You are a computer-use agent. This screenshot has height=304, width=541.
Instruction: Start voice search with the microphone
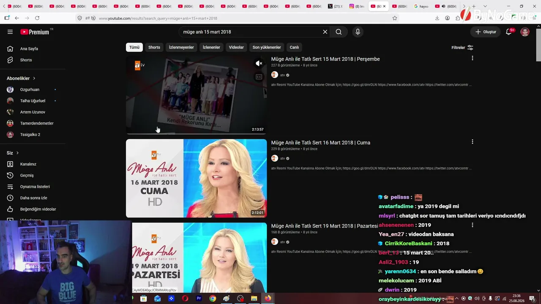click(358, 32)
